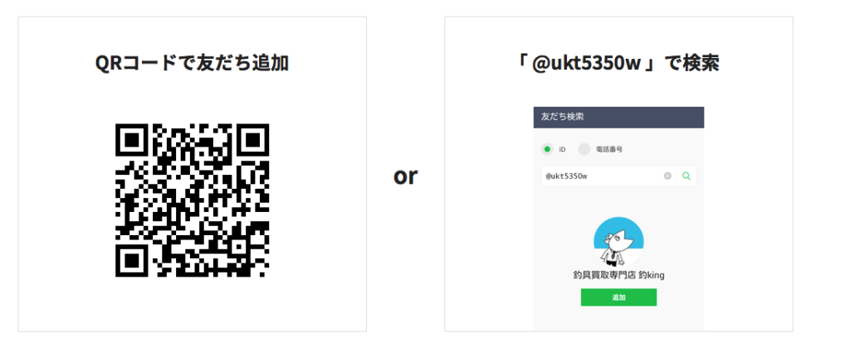The width and height of the screenshot is (850, 352).
Task: Click the @ukt5350w search input field
Action: tap(608, 176)
